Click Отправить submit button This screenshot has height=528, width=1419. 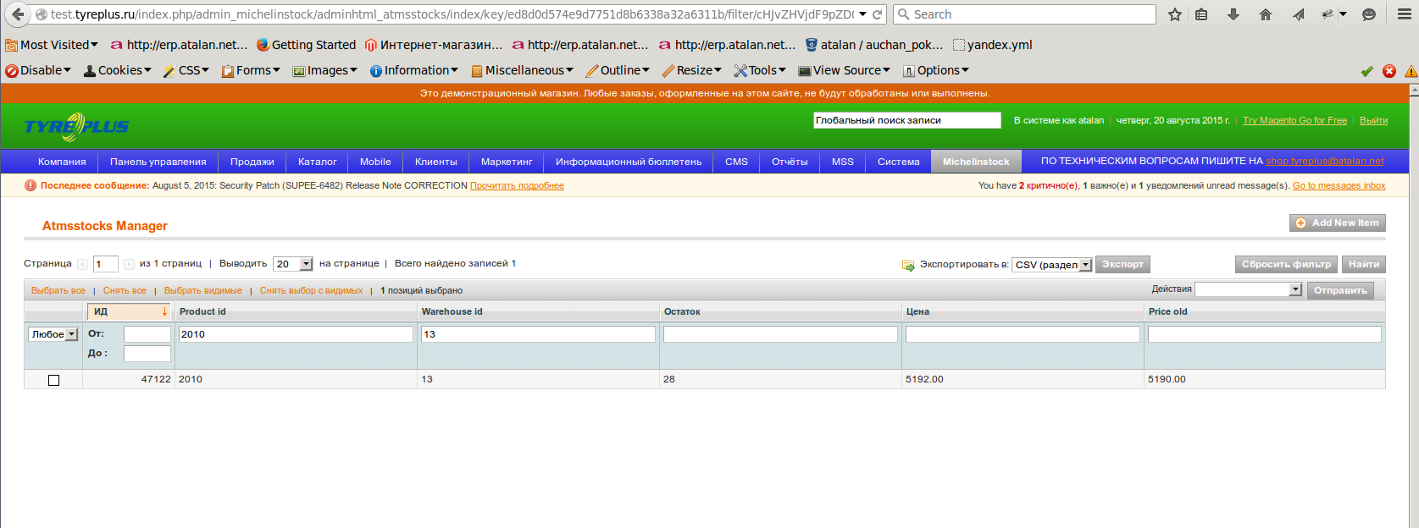pyautogui.click(x=1340, y=290)
